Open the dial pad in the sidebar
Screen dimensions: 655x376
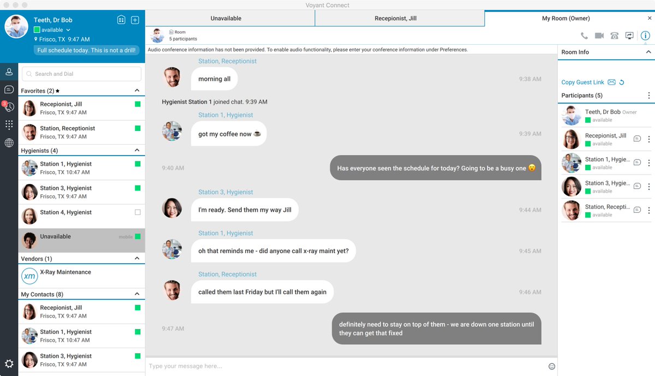9,124
